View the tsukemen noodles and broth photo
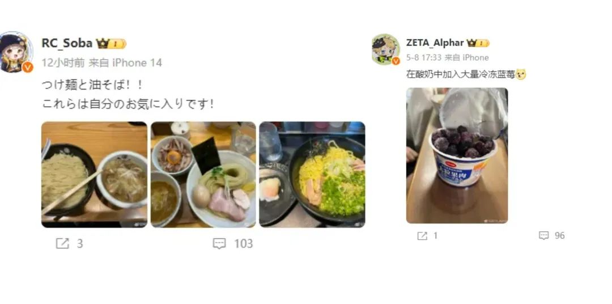 (95, 175)
